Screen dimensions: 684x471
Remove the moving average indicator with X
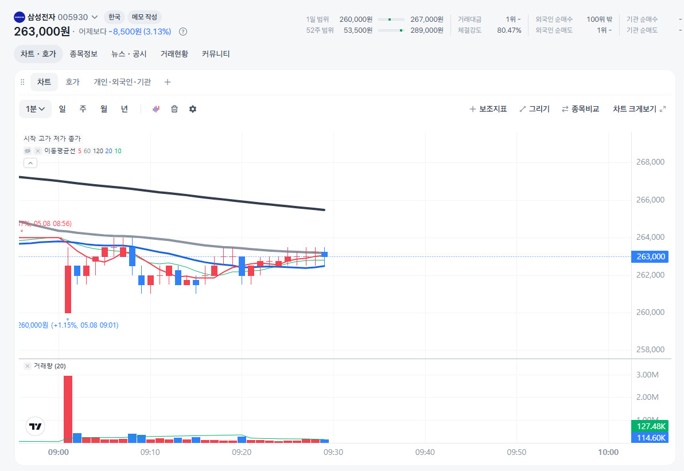coord(38,151)
